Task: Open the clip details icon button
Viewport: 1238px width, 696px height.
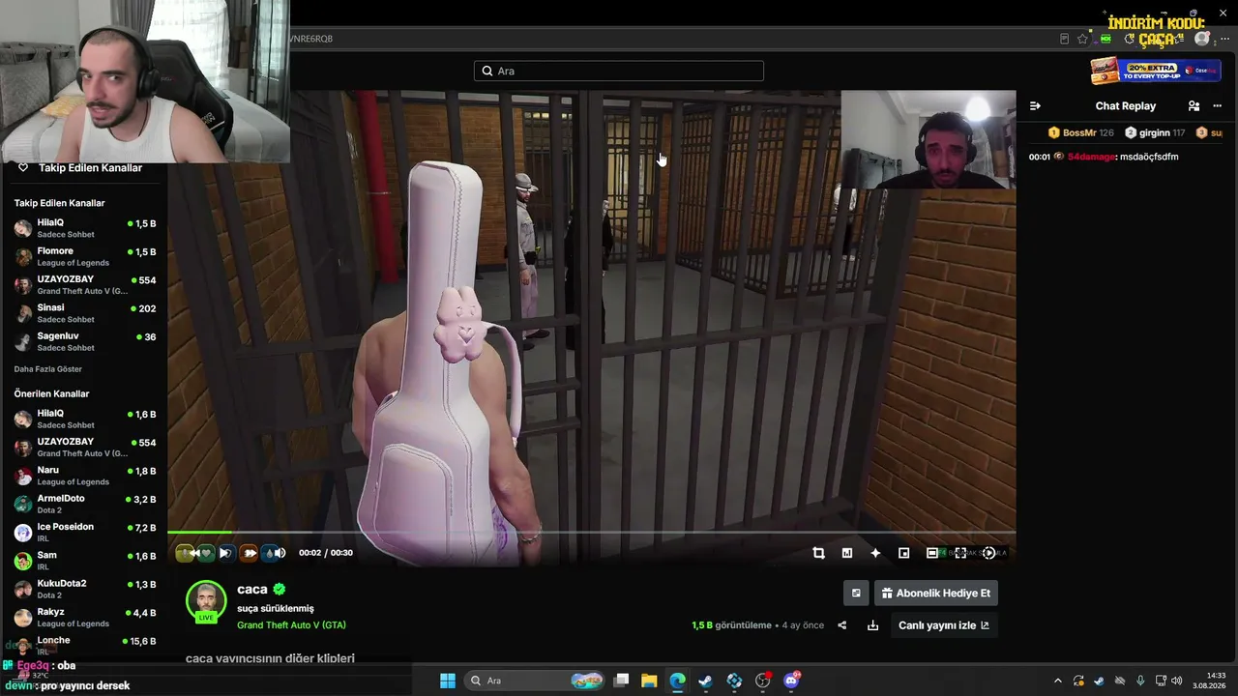Action: pos(856,593)
